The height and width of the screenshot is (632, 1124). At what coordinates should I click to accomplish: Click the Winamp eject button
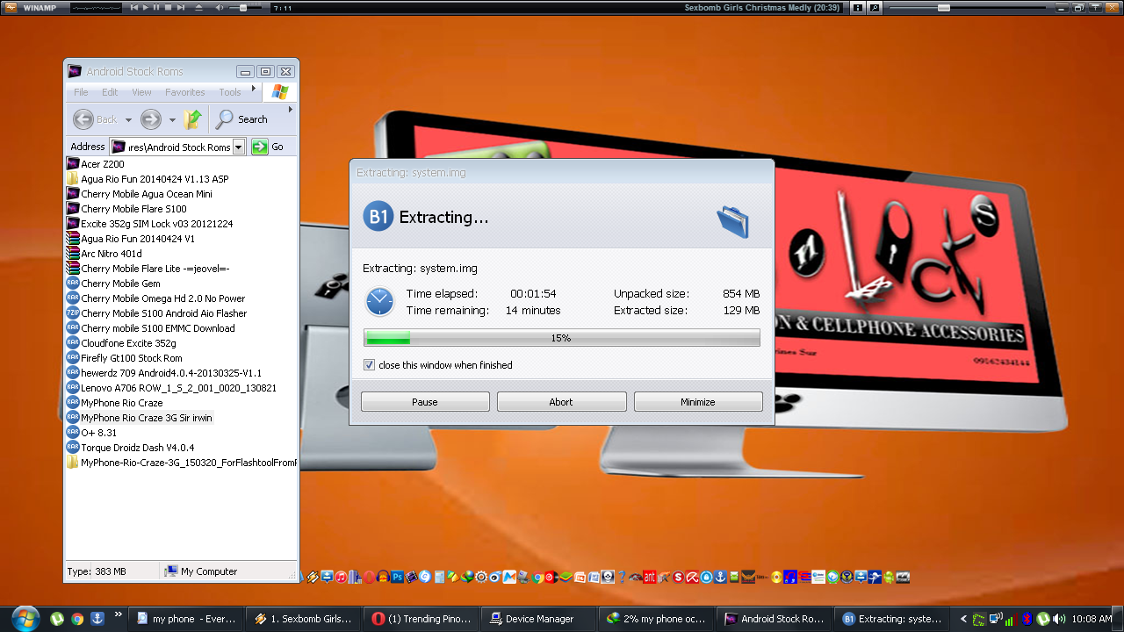pyautogui.click(x=197, y=7)
